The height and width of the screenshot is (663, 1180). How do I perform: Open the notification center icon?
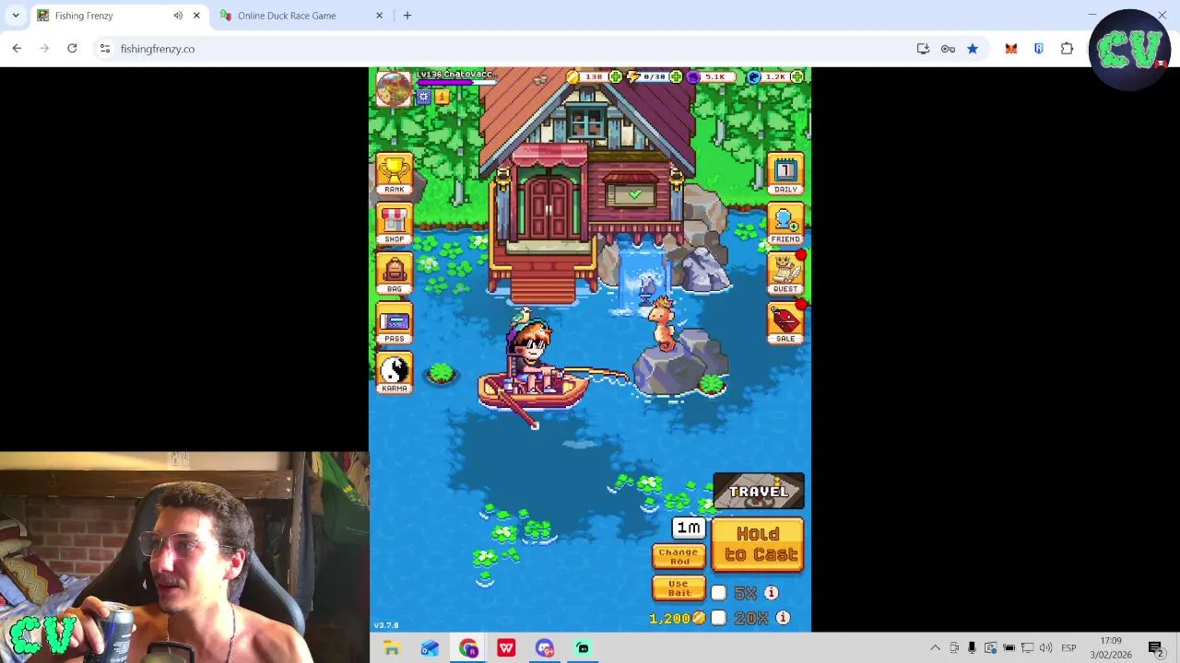[1155, 648]
